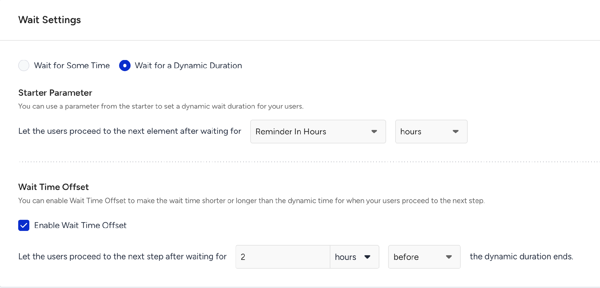Open the Reminder In Hours dropdown
This screenshot has height=288, width=600.
tap(318, 131)
